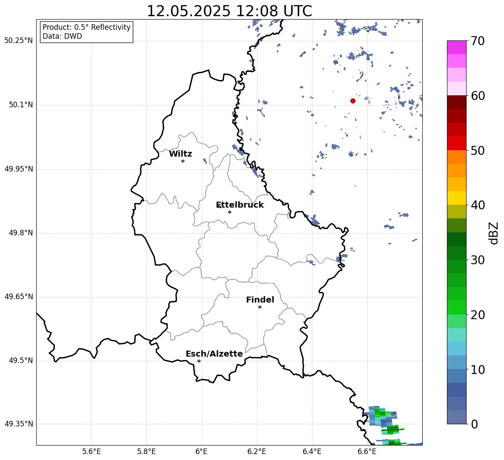This screenshot has height=460, width=504.
Task: Click the 6°E longitude label
Action: pyautogui.click(x=201, y=451)
